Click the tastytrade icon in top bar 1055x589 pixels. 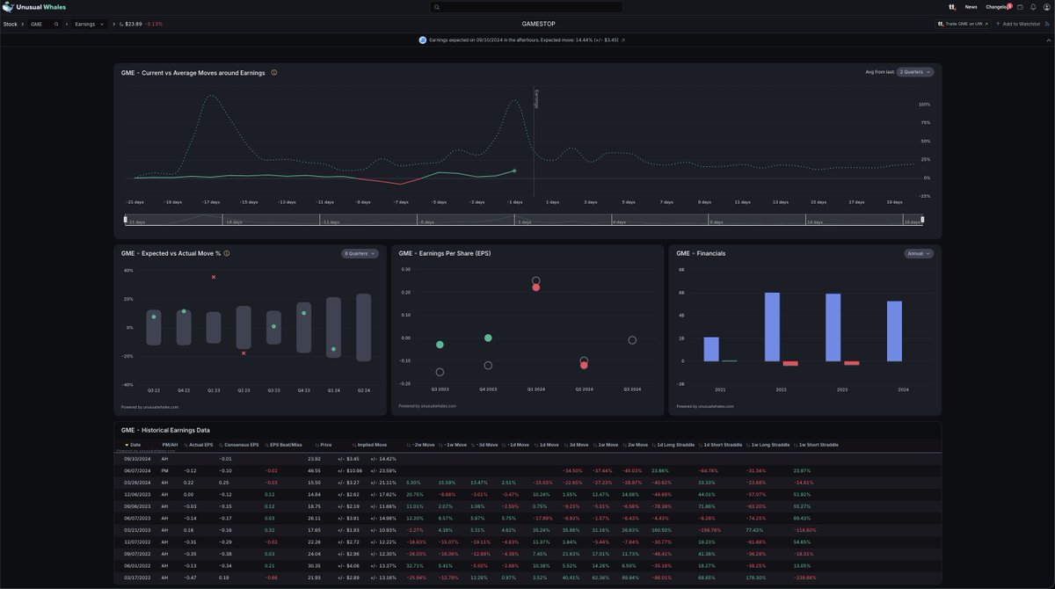tap(952, 7)
